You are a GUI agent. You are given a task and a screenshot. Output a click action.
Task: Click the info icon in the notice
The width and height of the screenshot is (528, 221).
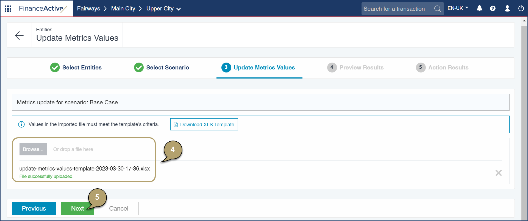tap(21, 124)
